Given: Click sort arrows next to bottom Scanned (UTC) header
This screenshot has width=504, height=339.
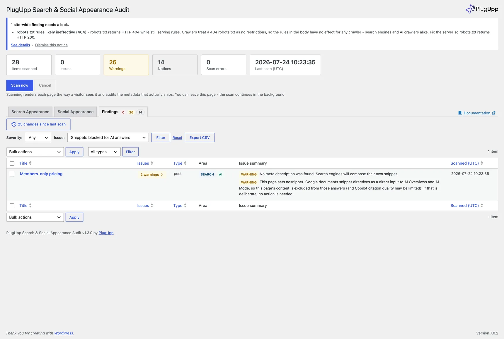Looking at the screenshot, I should pos(482,206).
